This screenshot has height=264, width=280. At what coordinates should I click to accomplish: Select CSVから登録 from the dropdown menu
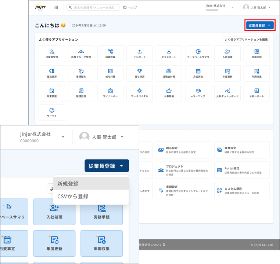[91, 196]
